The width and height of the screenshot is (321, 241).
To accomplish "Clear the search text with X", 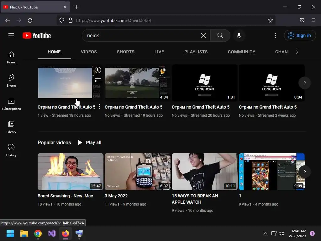I will click(x=203, y=35).
